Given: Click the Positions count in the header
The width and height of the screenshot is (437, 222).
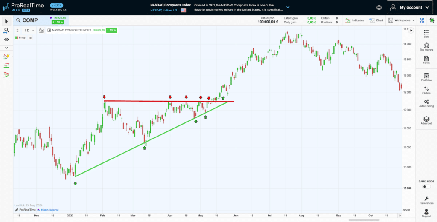Looking at the screenshot, I should click(x=337, y=22).
